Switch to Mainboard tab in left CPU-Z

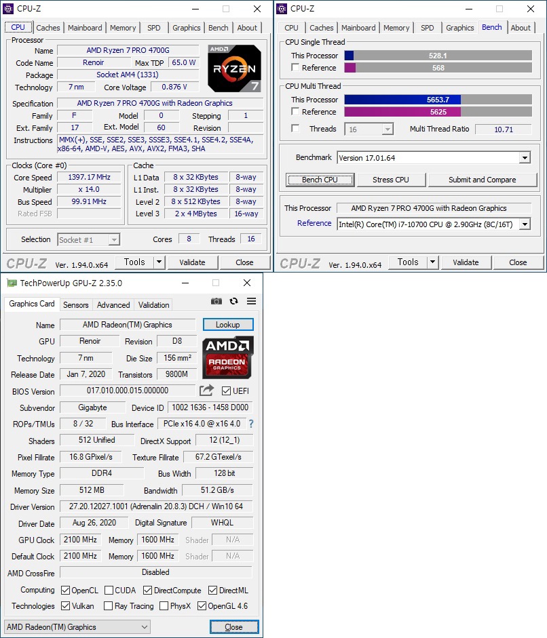pos(85,28)
